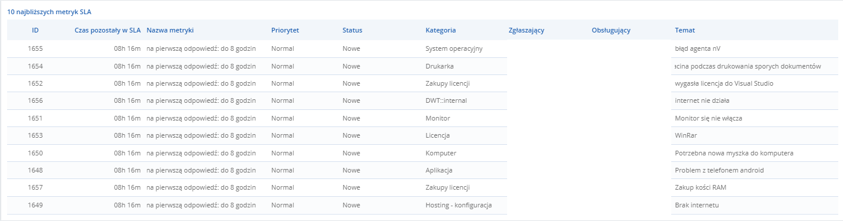843x221 pixels.
Task: Click category 'Drukarka'
Action: (440, 66)
